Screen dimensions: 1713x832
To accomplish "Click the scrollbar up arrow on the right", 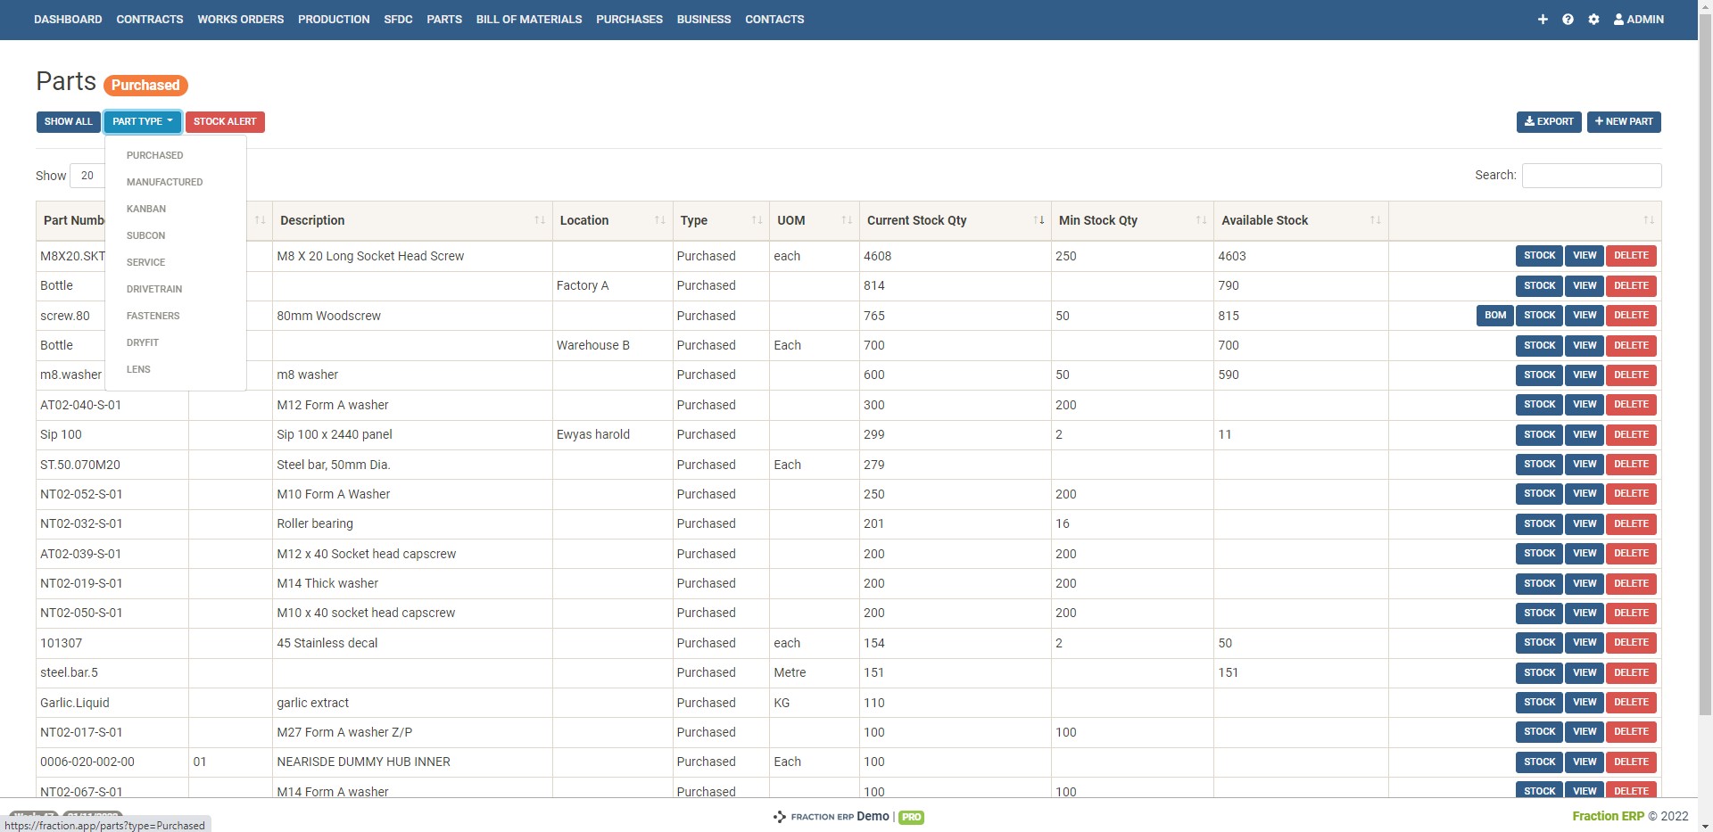I will pyautogui.click(x=1706, y=6).
